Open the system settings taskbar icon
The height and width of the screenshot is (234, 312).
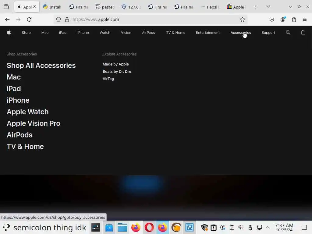[96, 227]
